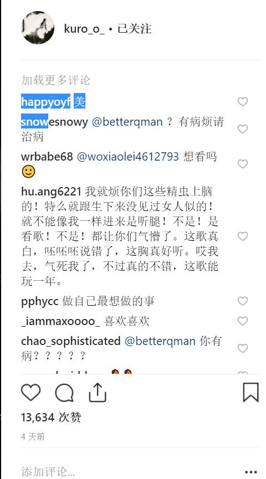
Task: Load more comments via 加载更多评论
Action: click(x=55, y=80)
